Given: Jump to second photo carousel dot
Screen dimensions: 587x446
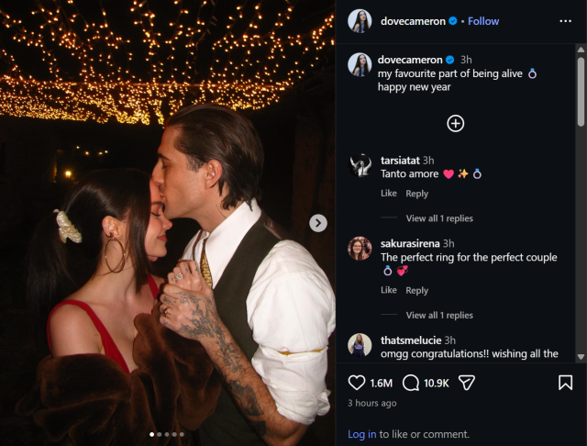Looking at the screenshot, I should (x=159, y=434).
